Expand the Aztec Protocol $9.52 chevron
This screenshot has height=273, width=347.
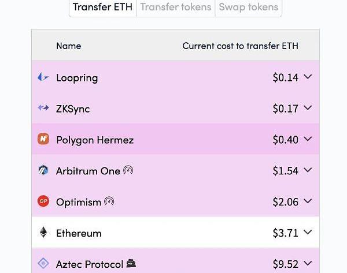(x=308, y=263)
